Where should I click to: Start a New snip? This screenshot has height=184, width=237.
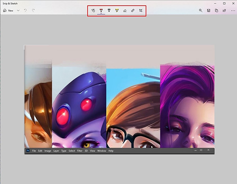[8, 11]
